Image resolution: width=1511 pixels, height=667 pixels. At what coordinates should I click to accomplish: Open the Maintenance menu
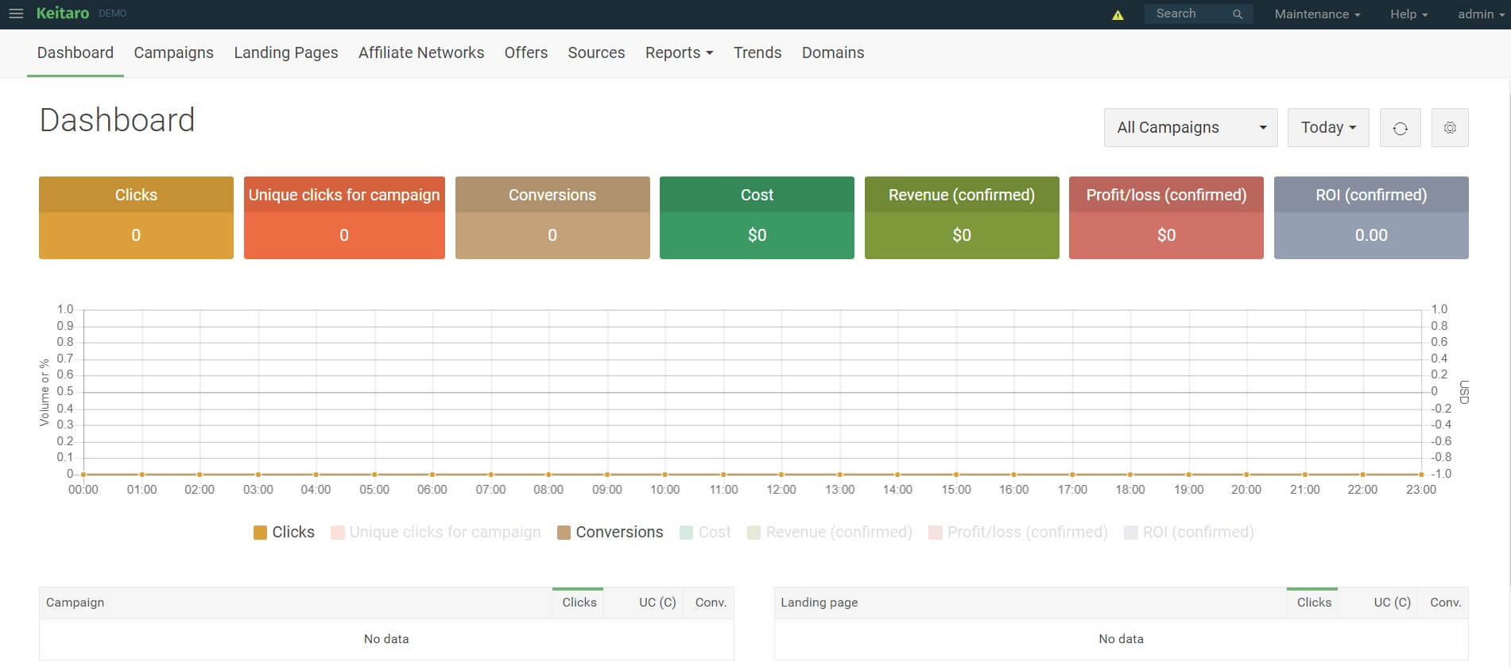(x=1316, y=14)
